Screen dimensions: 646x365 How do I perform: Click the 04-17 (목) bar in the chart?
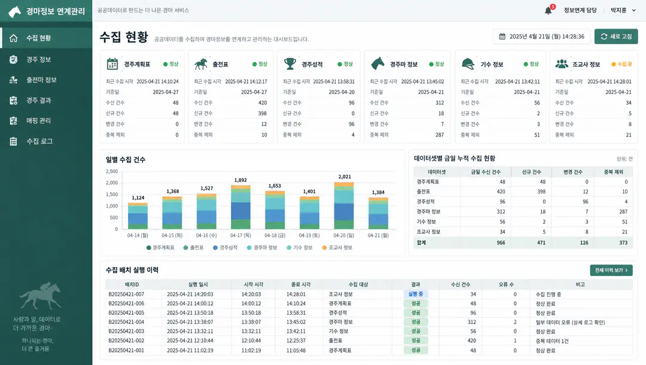click(x=240, y=207)
